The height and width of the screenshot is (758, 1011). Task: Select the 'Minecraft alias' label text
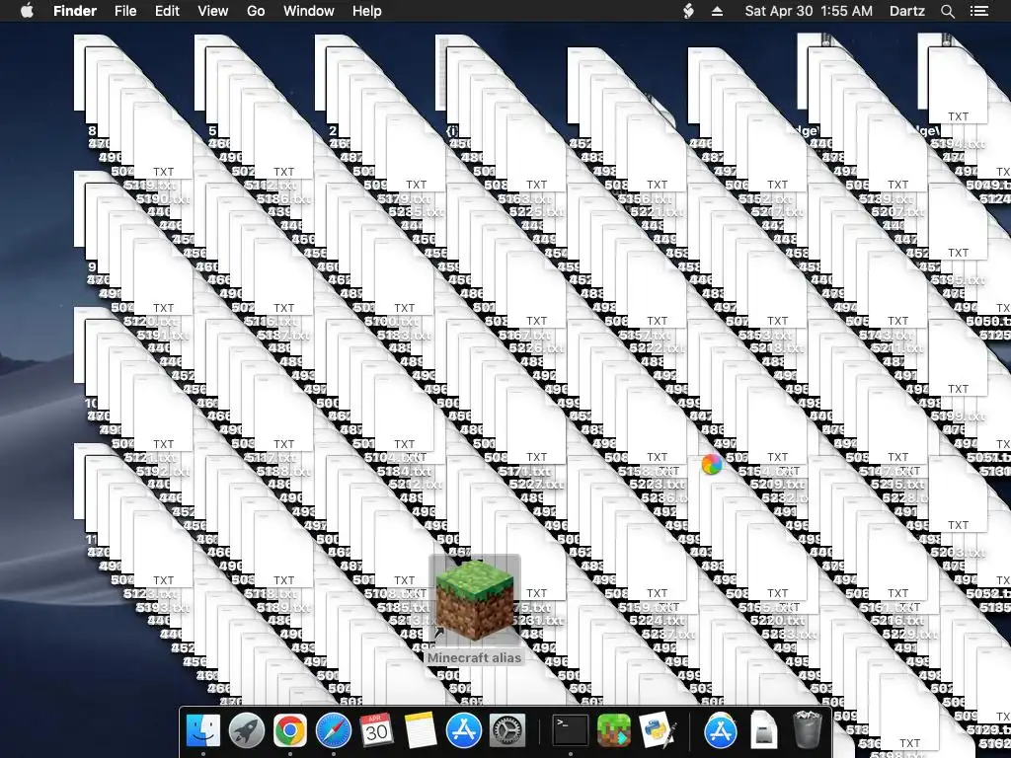(x=474, y=658)
